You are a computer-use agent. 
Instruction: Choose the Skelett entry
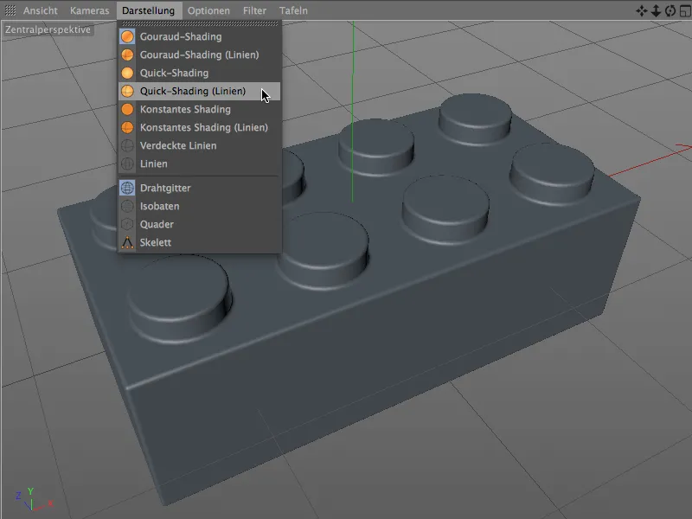click(200, 242)
